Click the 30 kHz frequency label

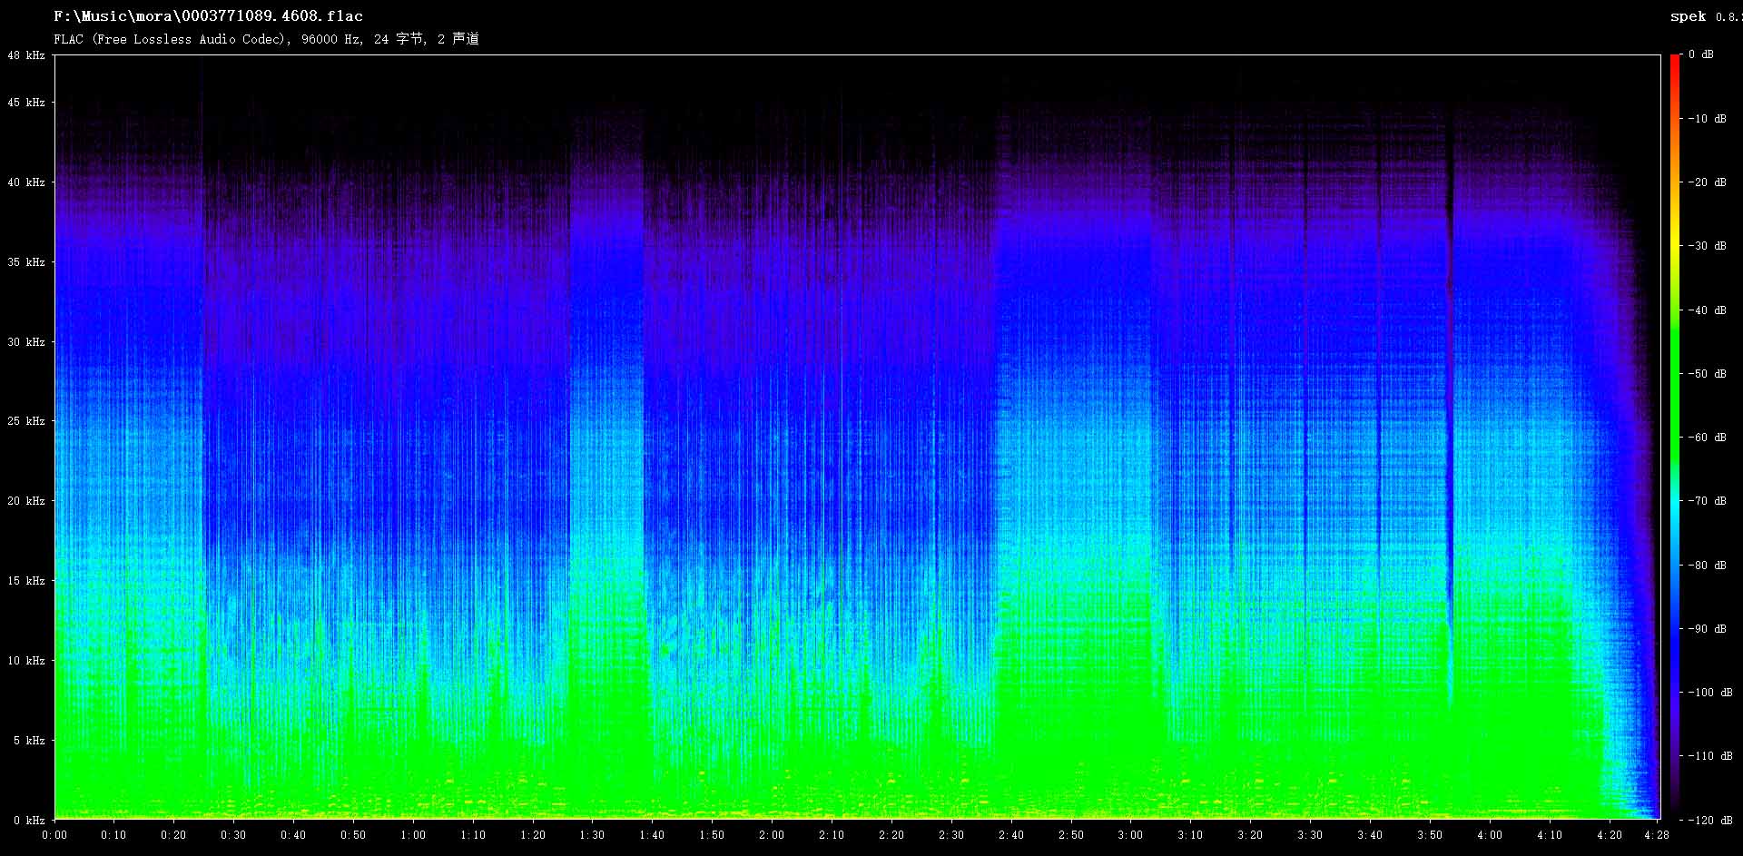26,342
